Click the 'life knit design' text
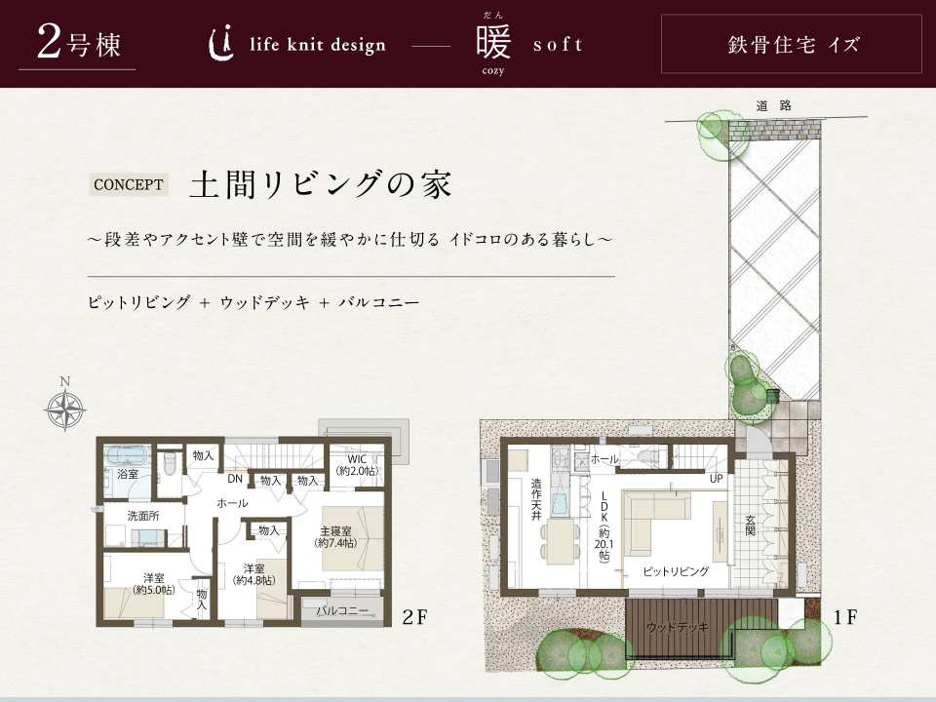This screenshot has height=702, width=936. click(x=318, y=45)
